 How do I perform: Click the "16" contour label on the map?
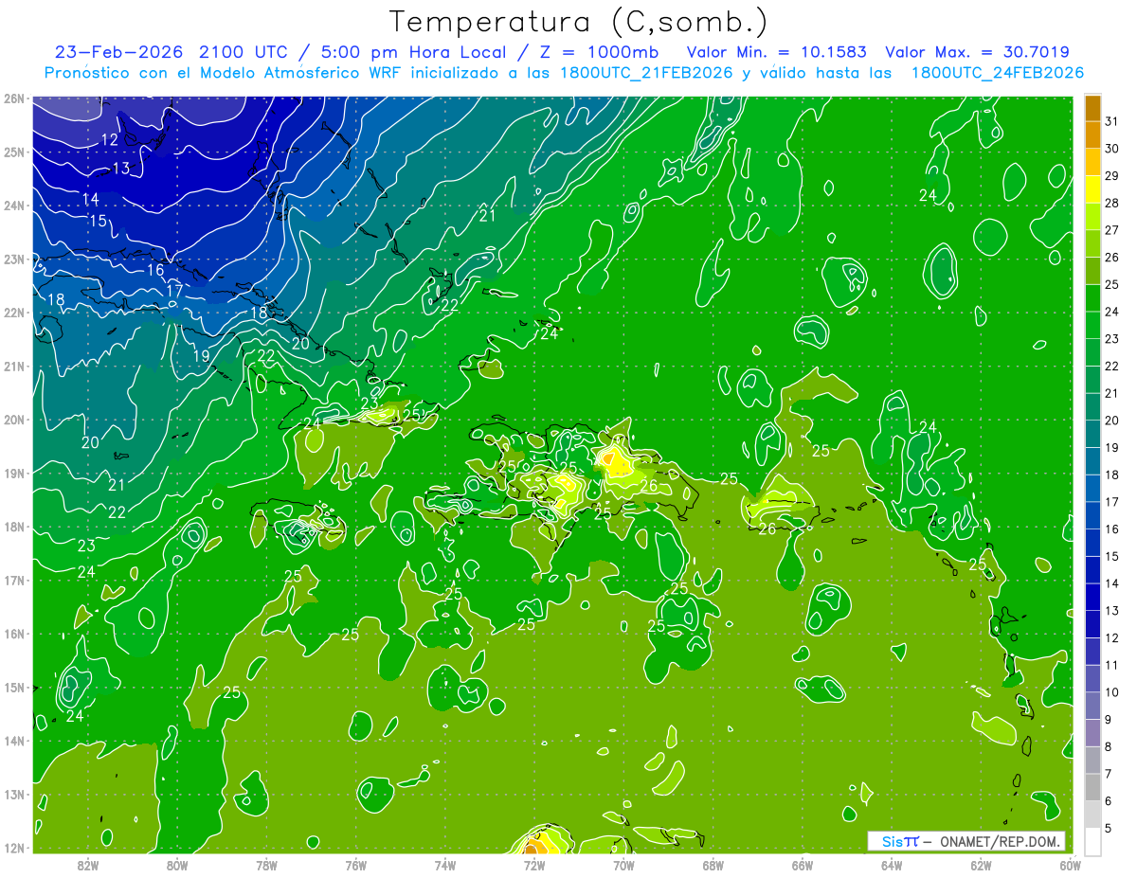coord(155,270)
